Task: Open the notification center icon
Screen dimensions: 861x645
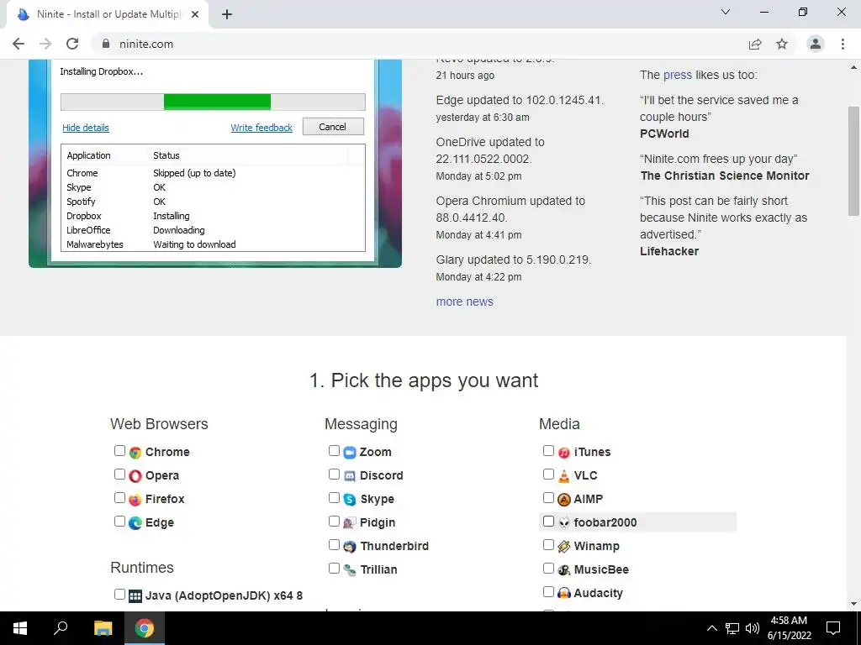Action: pos(833,628)
